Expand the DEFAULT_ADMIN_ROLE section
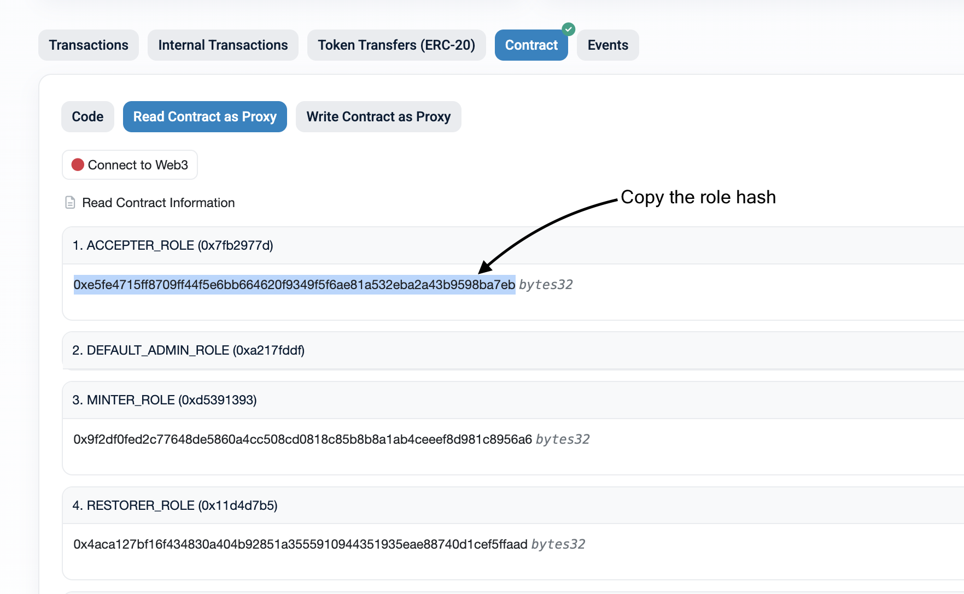The width and height of the screenshot is (964, 594). [513, 350]
